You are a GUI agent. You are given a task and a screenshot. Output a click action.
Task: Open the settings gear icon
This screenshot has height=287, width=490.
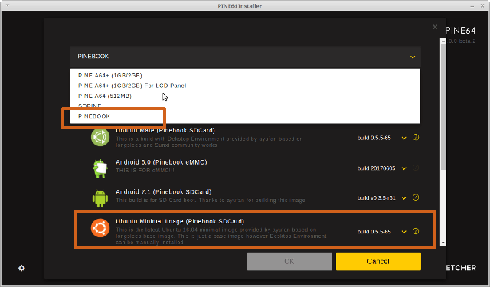click(21, 268)
